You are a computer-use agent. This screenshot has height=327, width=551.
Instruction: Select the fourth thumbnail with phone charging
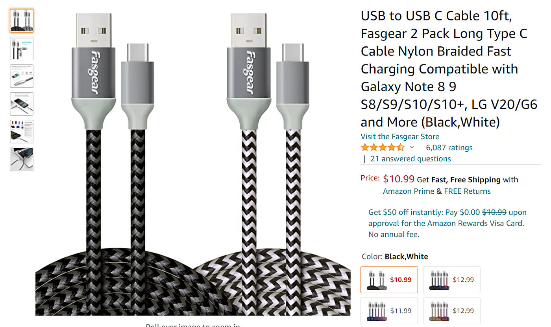point(21,104)
